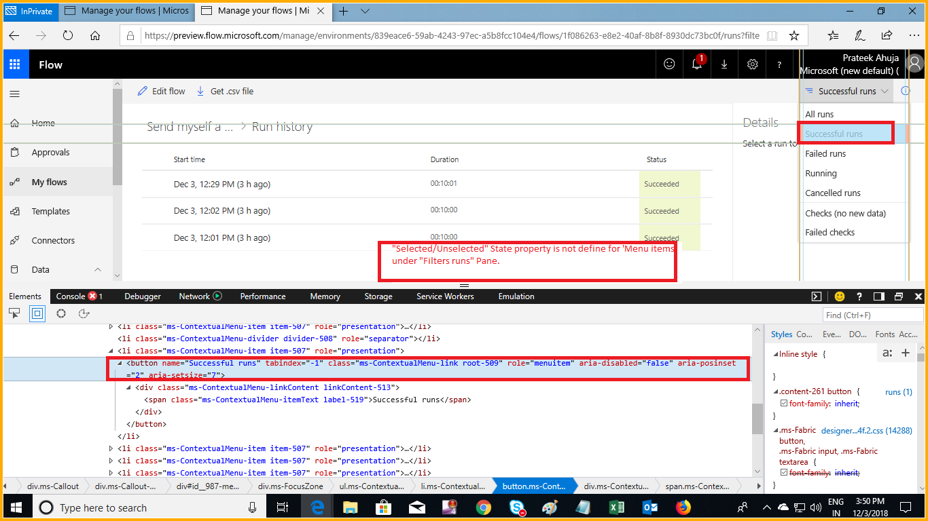Screen dimensions: 928x521
Task: Select the DevTools element picker icon
Action: [x=14, y=313]
